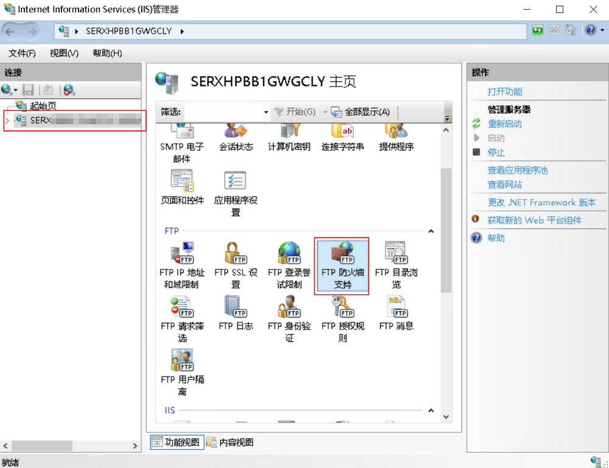The image size is (609, 468).
Task: Switch to 内容视图 tab
Action: [230, 442]
